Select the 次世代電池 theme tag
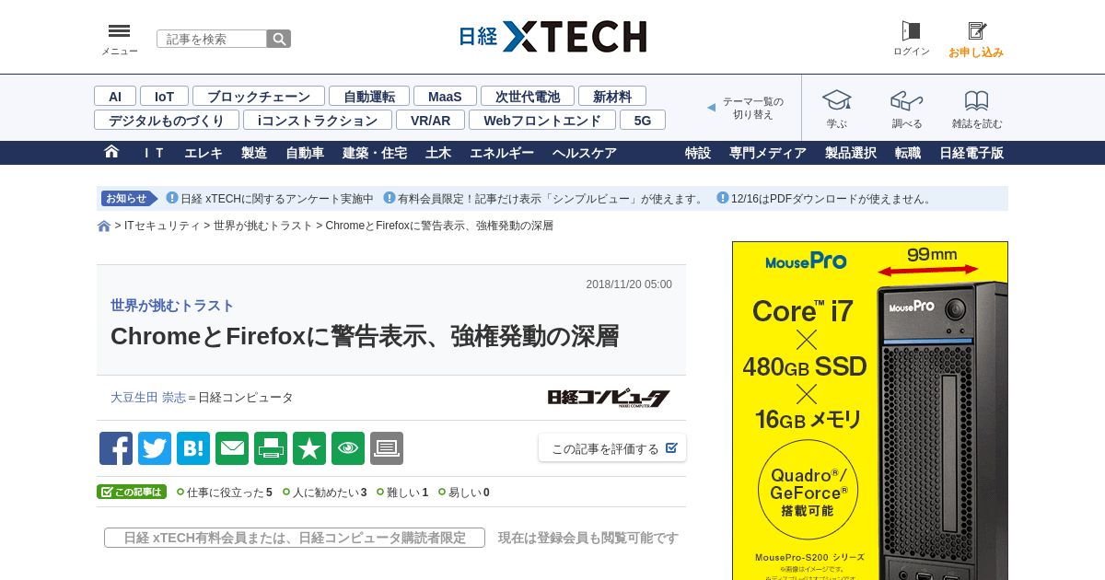1105x580 pixels. coord(528,96)
